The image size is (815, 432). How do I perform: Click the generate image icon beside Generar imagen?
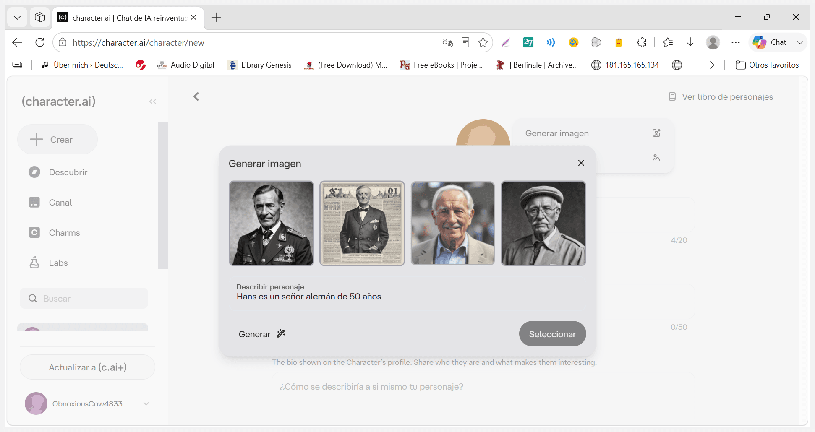656,133
